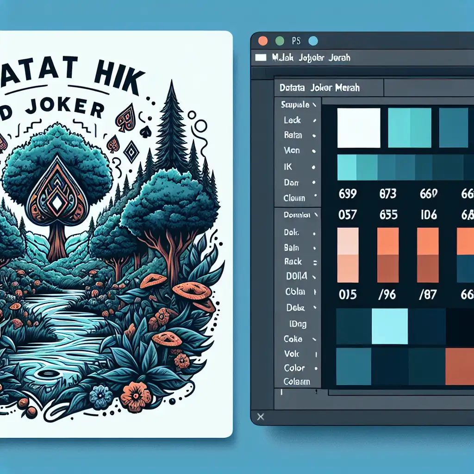The height and width of the screenshot is (474, 474).
Task: Toggle the dot beside Baln
Action: pyautogui.click(x=314, y=248)
